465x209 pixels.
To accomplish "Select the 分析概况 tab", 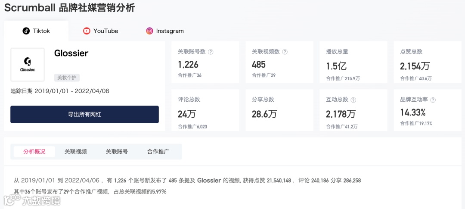I will click(34, 152).
